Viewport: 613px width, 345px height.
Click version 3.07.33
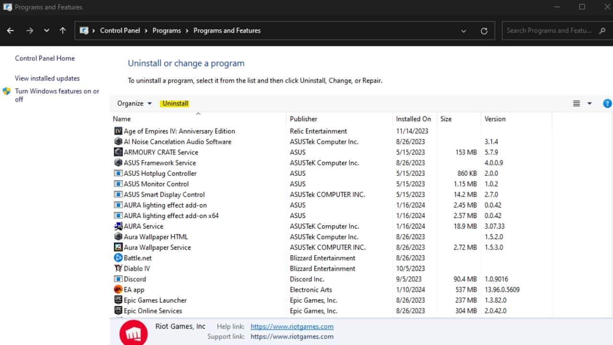[494, 226]
